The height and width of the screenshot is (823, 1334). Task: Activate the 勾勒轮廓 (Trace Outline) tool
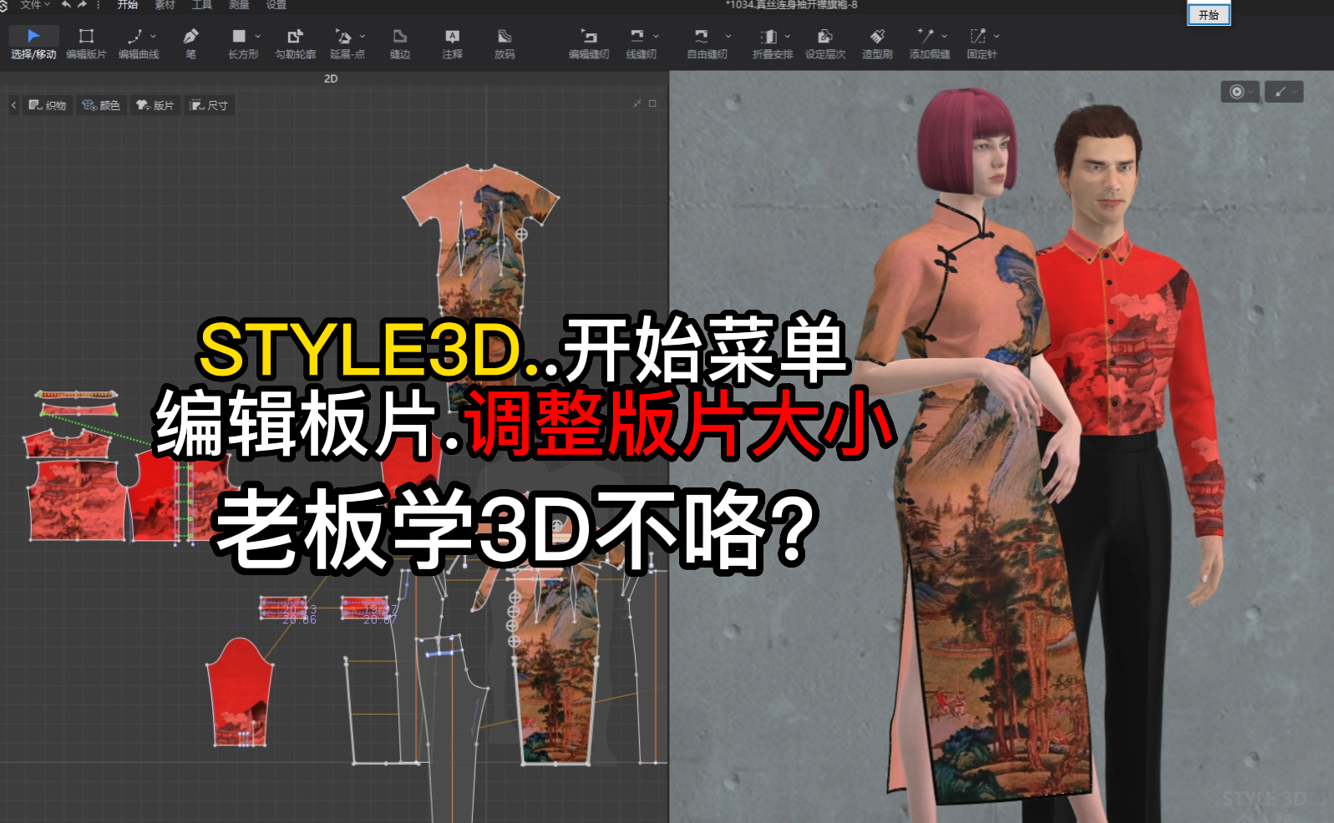click(295, 43)
